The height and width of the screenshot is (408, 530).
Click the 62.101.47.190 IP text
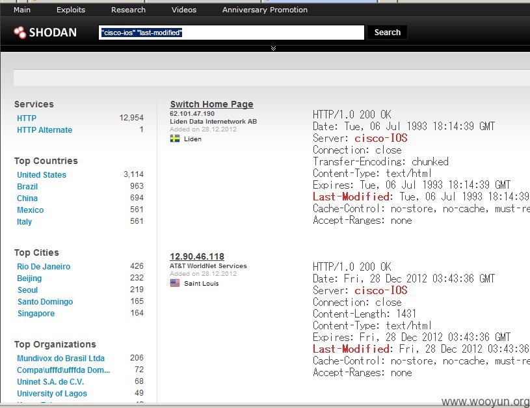[x=192, y=114]
